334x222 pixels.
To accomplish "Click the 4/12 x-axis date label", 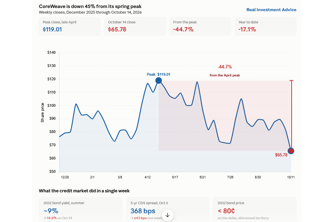I will [x=147, y=177].
